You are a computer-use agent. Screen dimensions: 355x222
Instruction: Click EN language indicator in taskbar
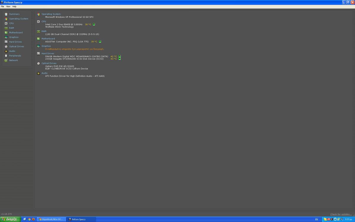point(317,219)
